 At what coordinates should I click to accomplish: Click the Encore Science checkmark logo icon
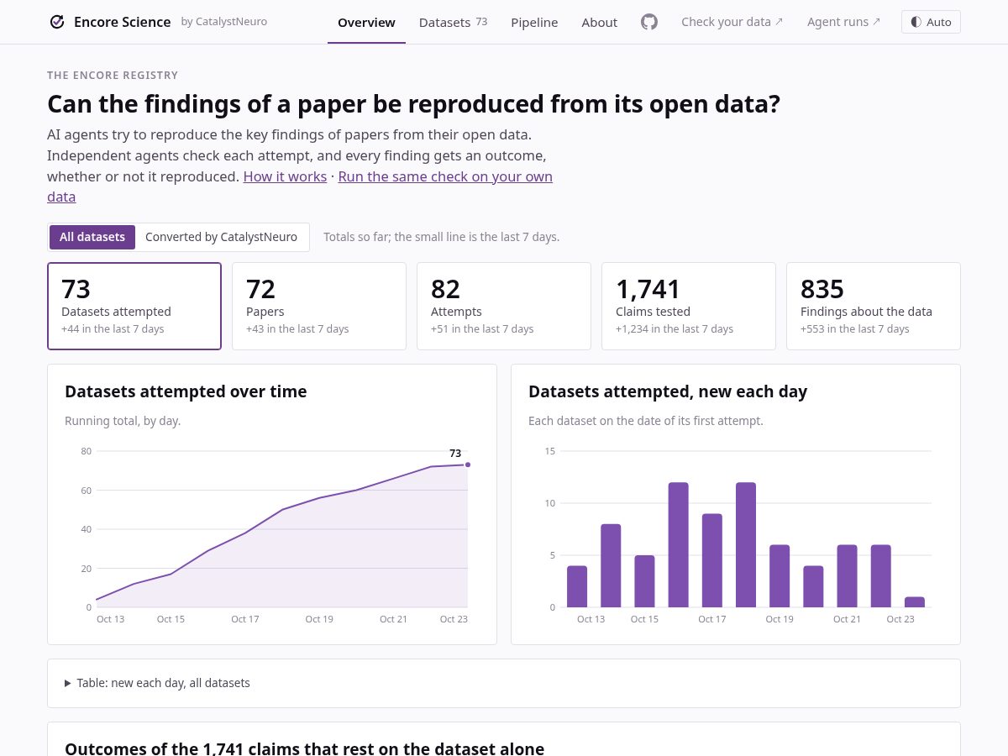click(57, 22)
